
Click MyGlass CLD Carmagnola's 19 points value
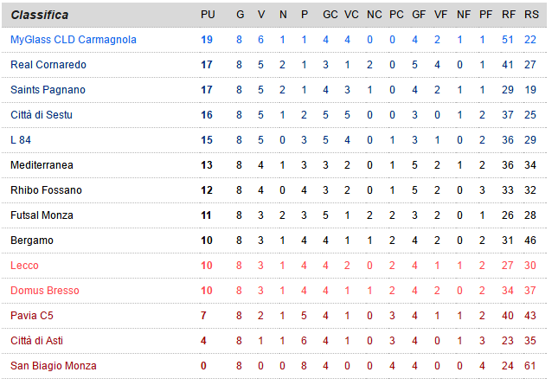tap(207, 40)
